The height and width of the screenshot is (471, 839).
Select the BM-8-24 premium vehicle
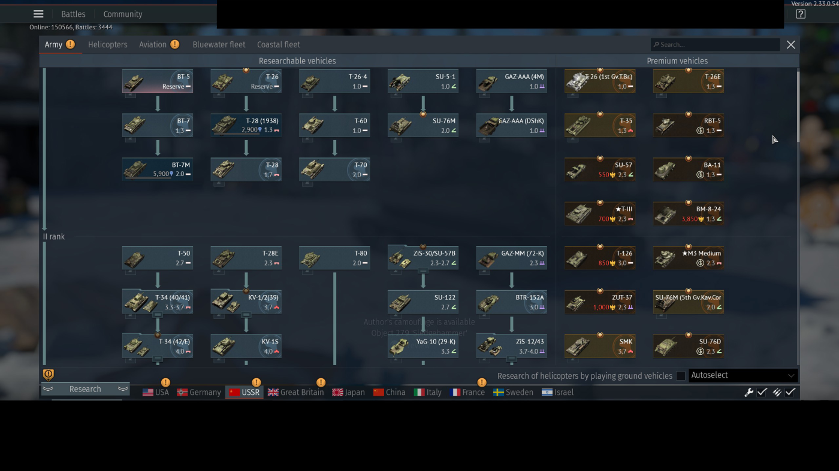coord(689,214)
